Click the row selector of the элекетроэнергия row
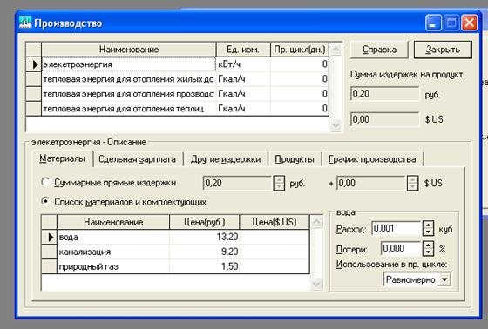Image resolution: width=488 pixels, height=329 pixels. click(34, 64)
